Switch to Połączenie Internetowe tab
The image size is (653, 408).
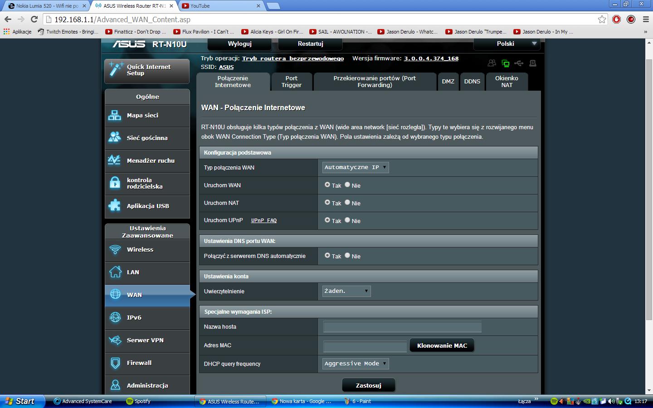(x=233, y=82)
